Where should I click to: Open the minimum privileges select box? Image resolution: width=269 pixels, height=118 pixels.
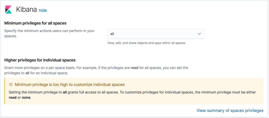(156, 34)
